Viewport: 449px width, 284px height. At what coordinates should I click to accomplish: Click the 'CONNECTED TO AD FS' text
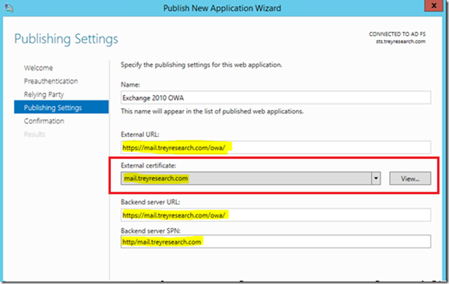[x=397, y=34]
